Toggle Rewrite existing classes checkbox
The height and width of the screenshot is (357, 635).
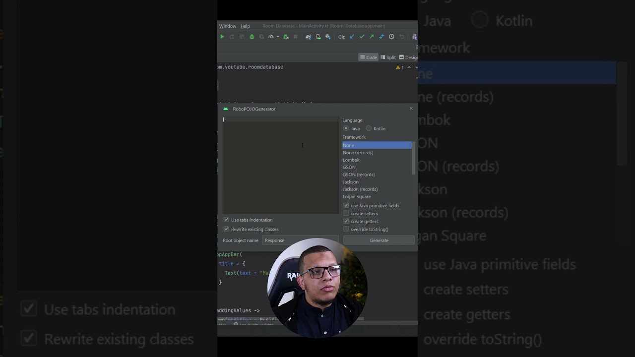[x=226, y=229]
